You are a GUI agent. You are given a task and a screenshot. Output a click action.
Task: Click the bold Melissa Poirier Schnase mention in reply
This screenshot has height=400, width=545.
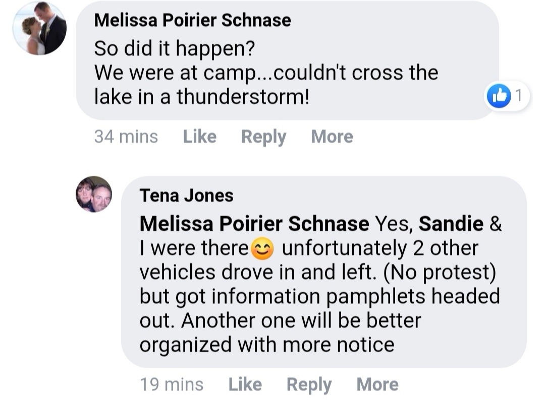(254, 224)
